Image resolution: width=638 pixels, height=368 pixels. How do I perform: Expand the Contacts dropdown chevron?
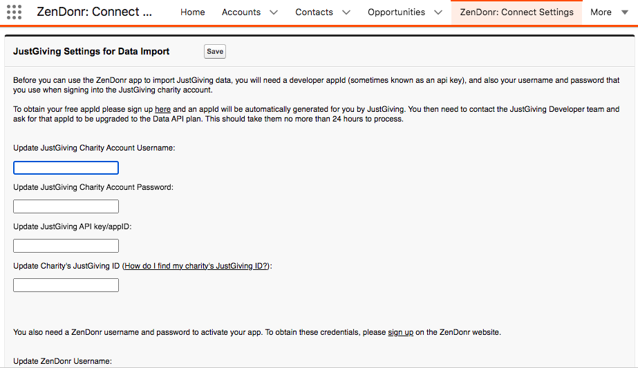tap(346, 12)
